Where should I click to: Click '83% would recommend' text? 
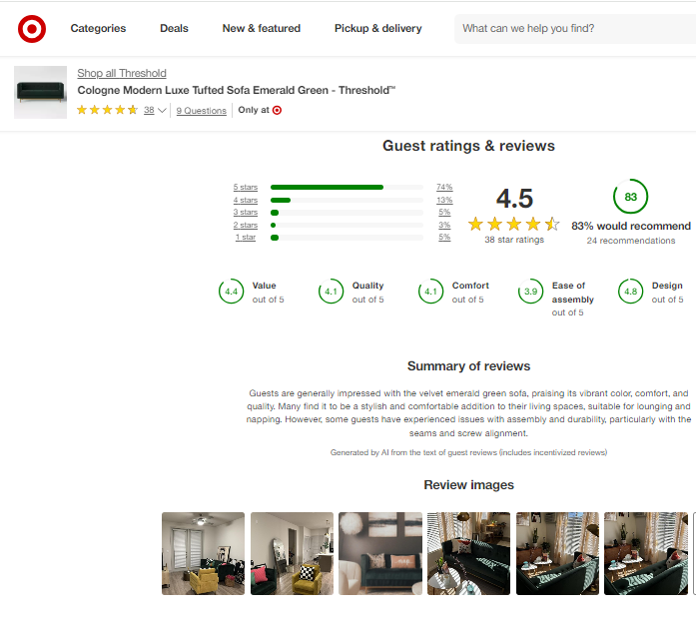(631, 226)
